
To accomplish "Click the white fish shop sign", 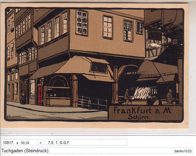I will pyautogui.click(x=155, y=46).
